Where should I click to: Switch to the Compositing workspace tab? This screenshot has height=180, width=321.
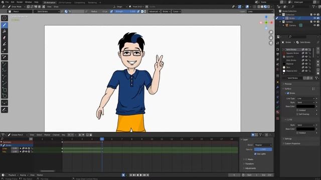[x=80, y=2]
